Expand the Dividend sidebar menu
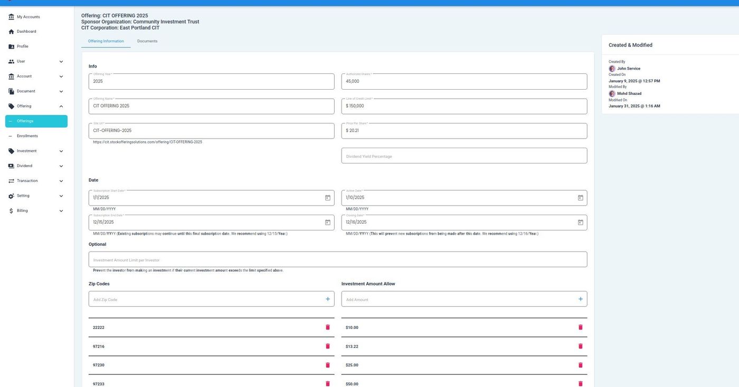 point(61,166)
